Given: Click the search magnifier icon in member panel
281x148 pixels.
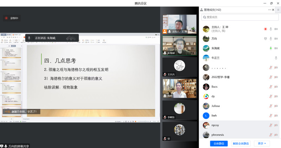Looking at the screenshot, I should click(204, 17).
